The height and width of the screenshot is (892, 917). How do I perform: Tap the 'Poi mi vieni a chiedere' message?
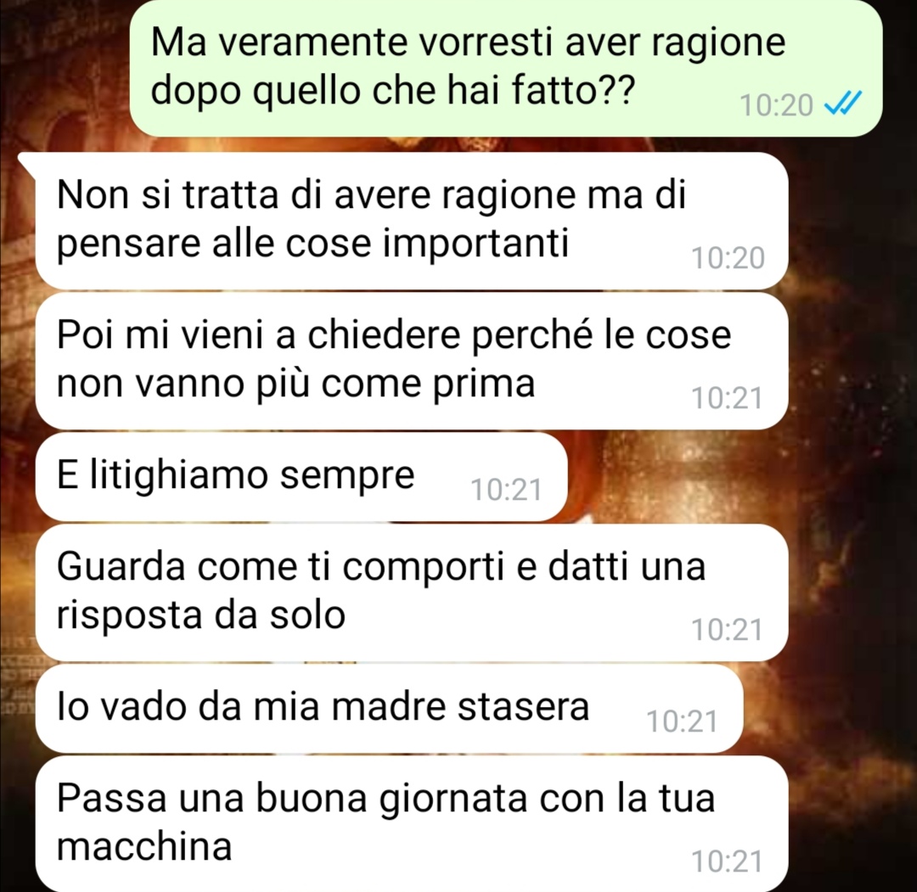point(412,362)
